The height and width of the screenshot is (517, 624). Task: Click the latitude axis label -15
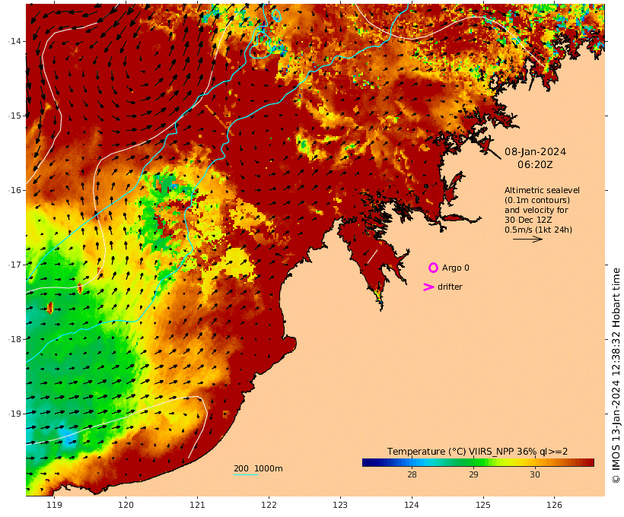pyautogui.click(x=15, y=116)
